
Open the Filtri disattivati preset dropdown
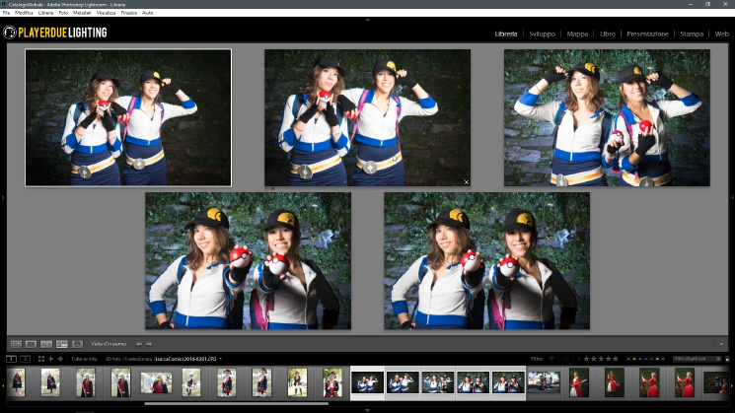pyautogui.click(x=698, y=359)
